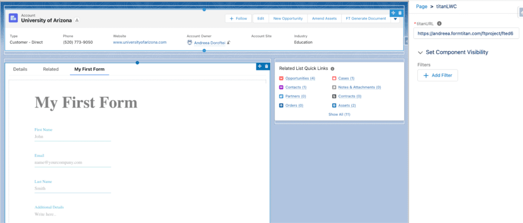Open Notes & Attachments (0) quick link

click(x=360, y=87)
